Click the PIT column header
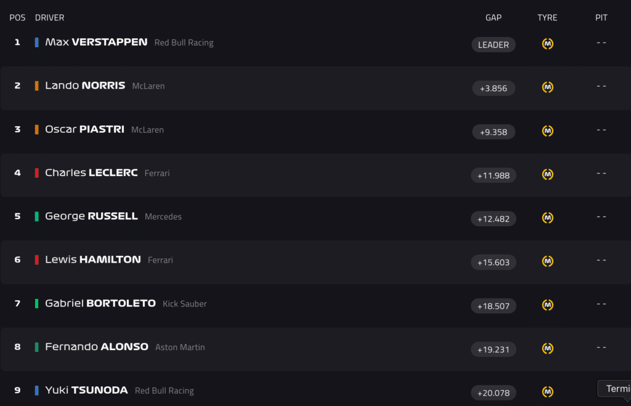This screenshot has height=406, width=631. point(601,18)
